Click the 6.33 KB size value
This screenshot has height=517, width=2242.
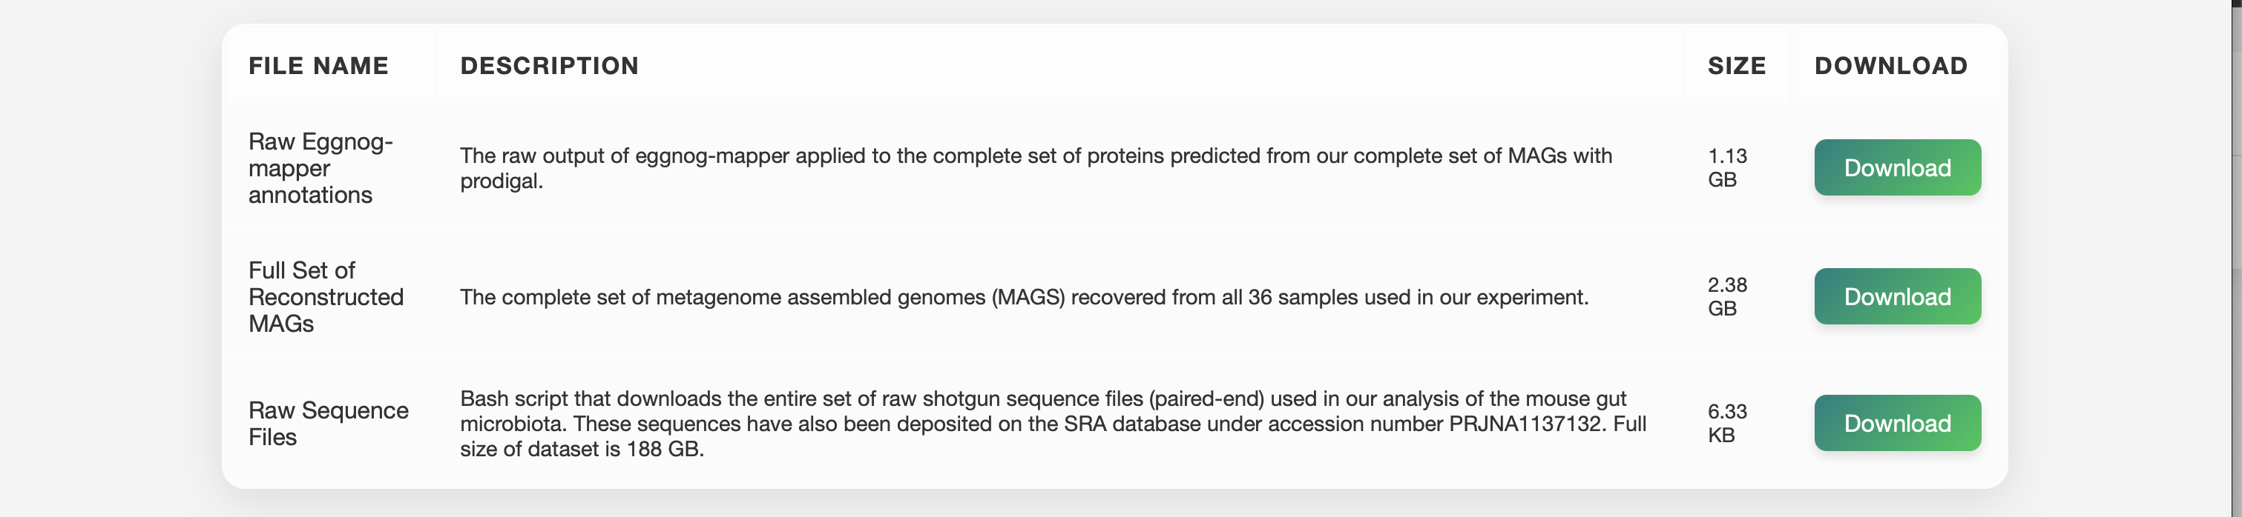click(1727, 423)
